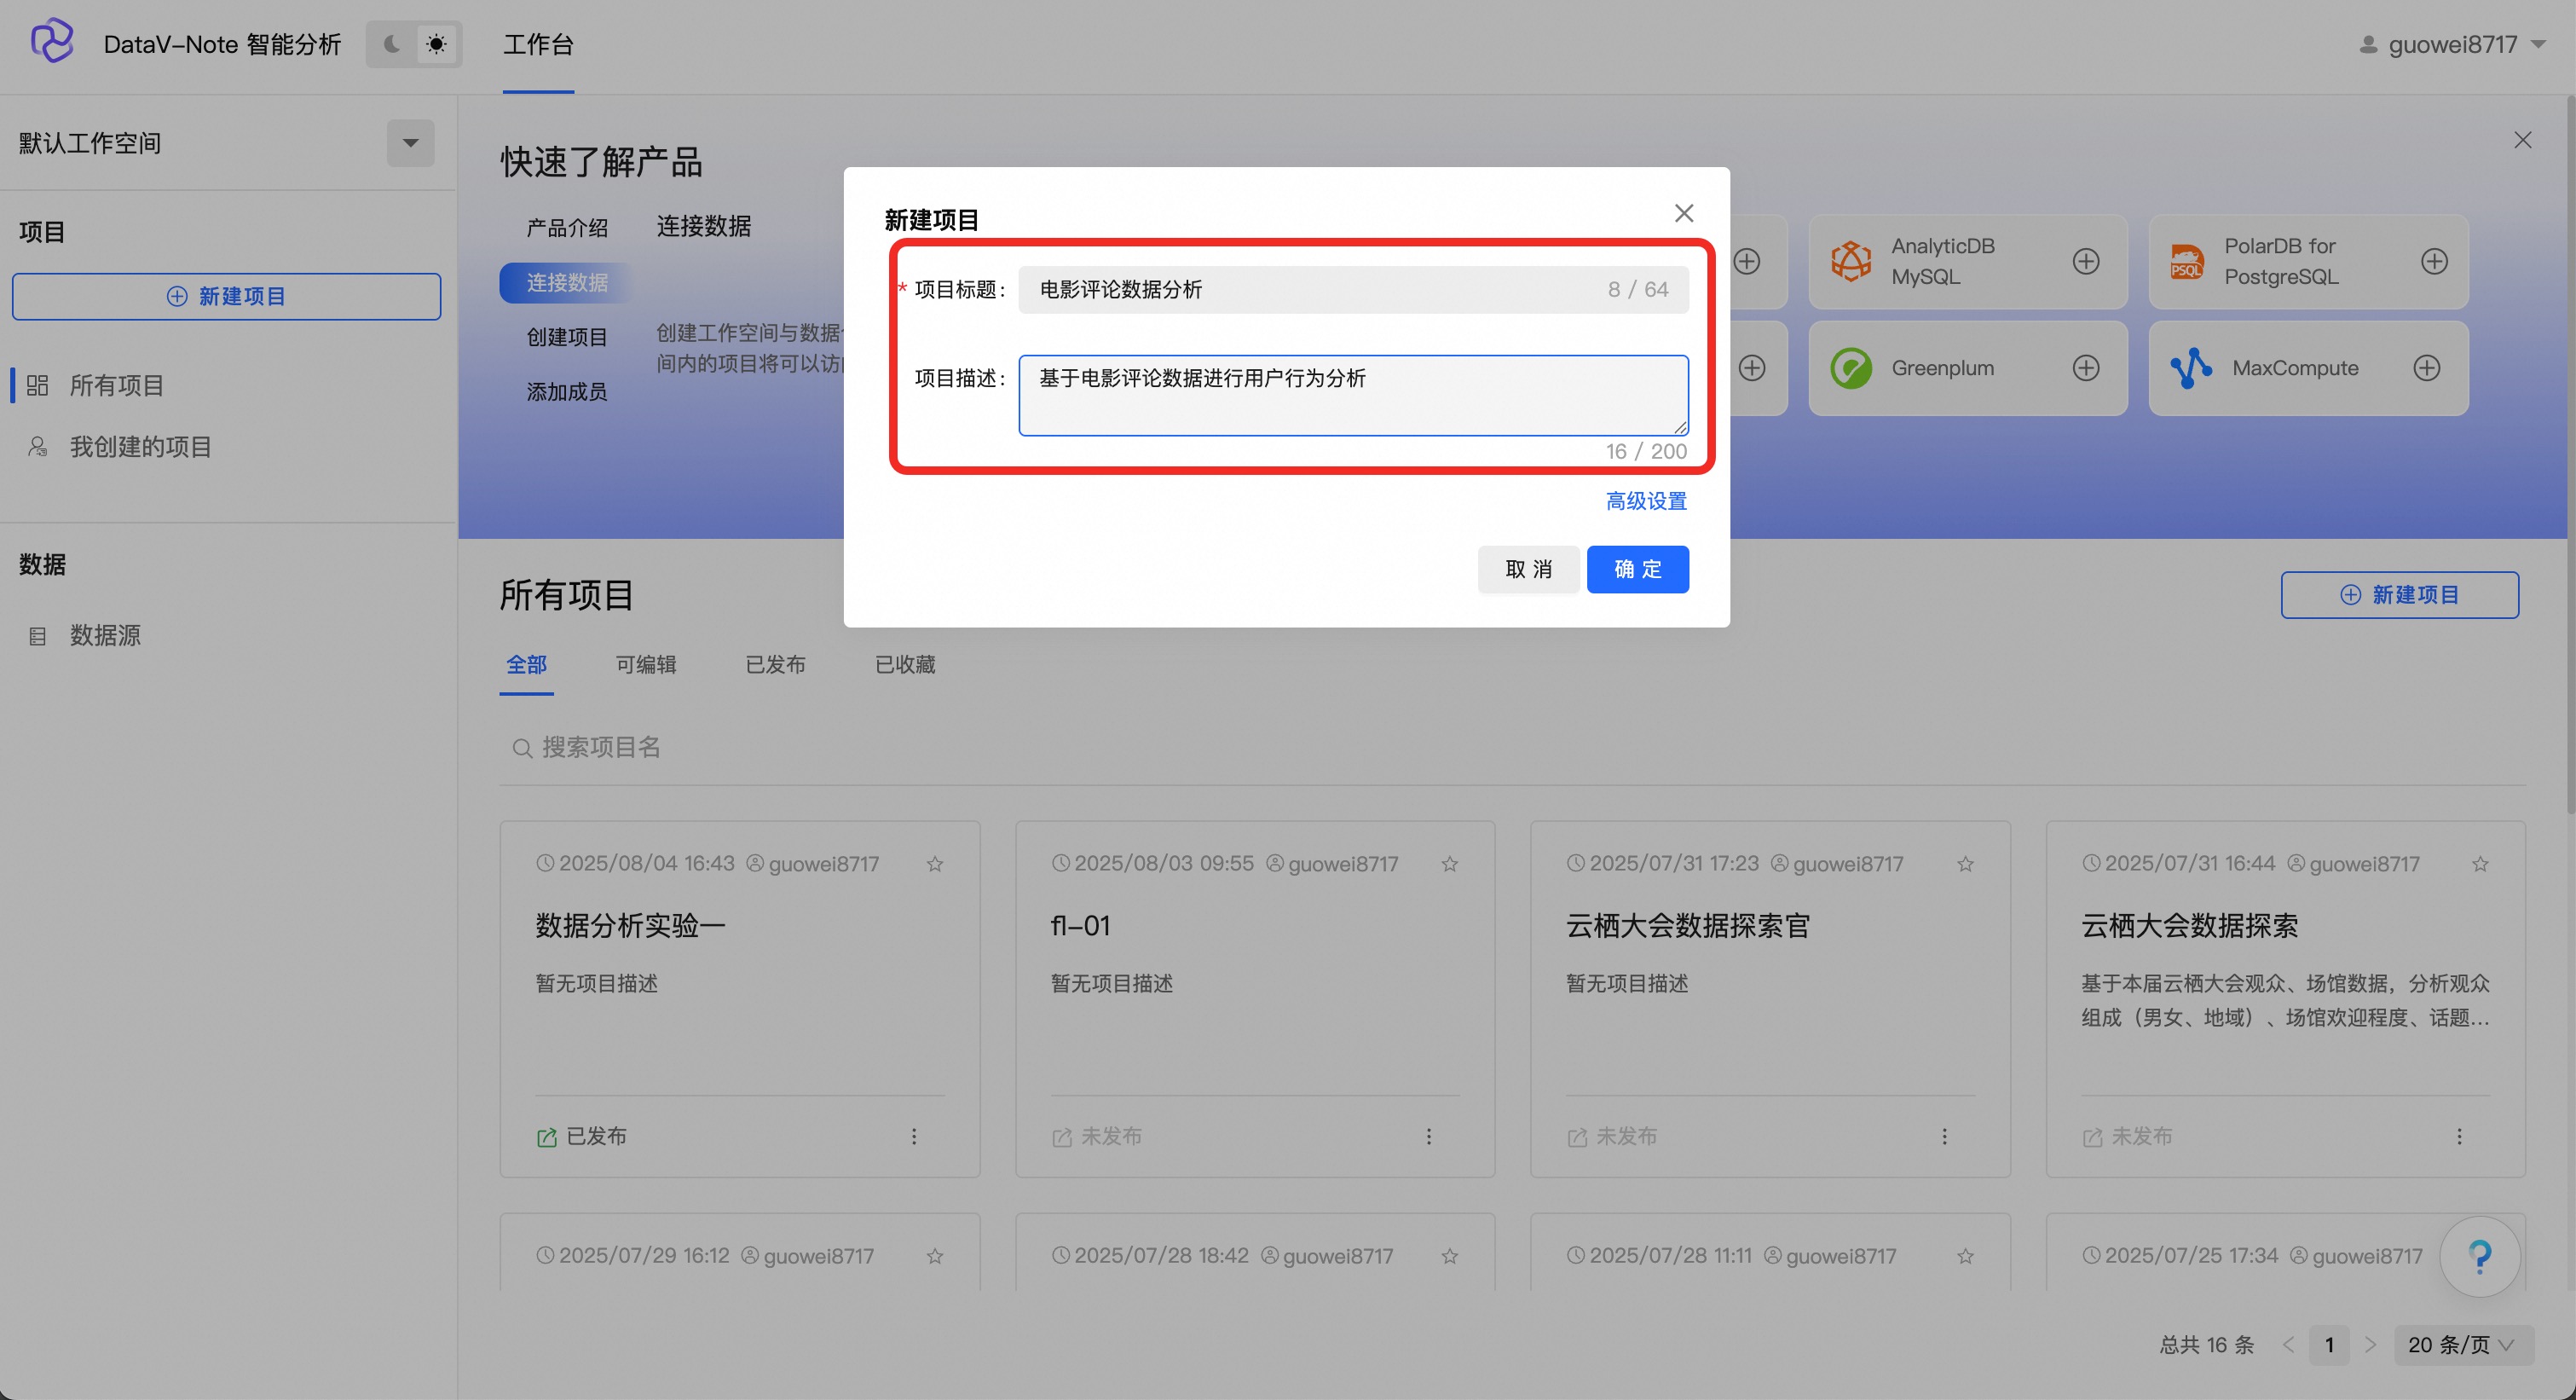
Task: Star the 云栖大会数据探索官 project card
Action: click(x=1965, y=864)
